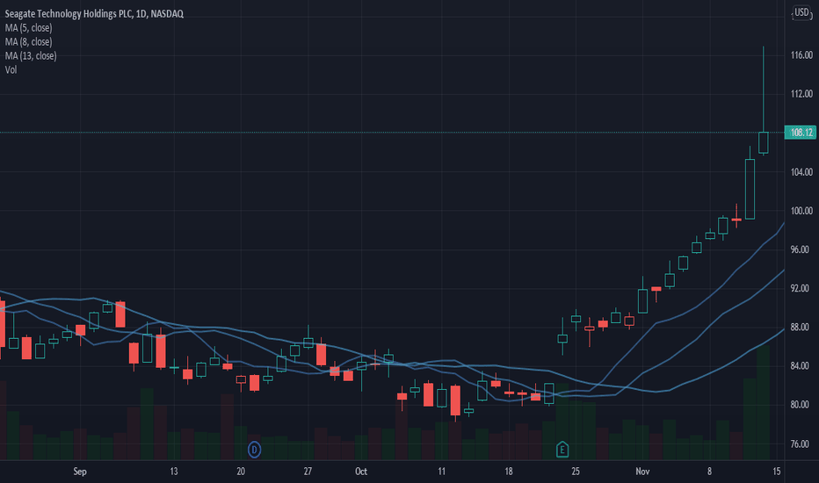
Task: Click the 112.00 price axis label
Action: (801, 94)
